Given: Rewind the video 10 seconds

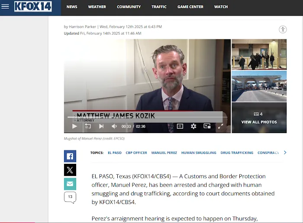Looking at the screenshot, I should 87,126.
